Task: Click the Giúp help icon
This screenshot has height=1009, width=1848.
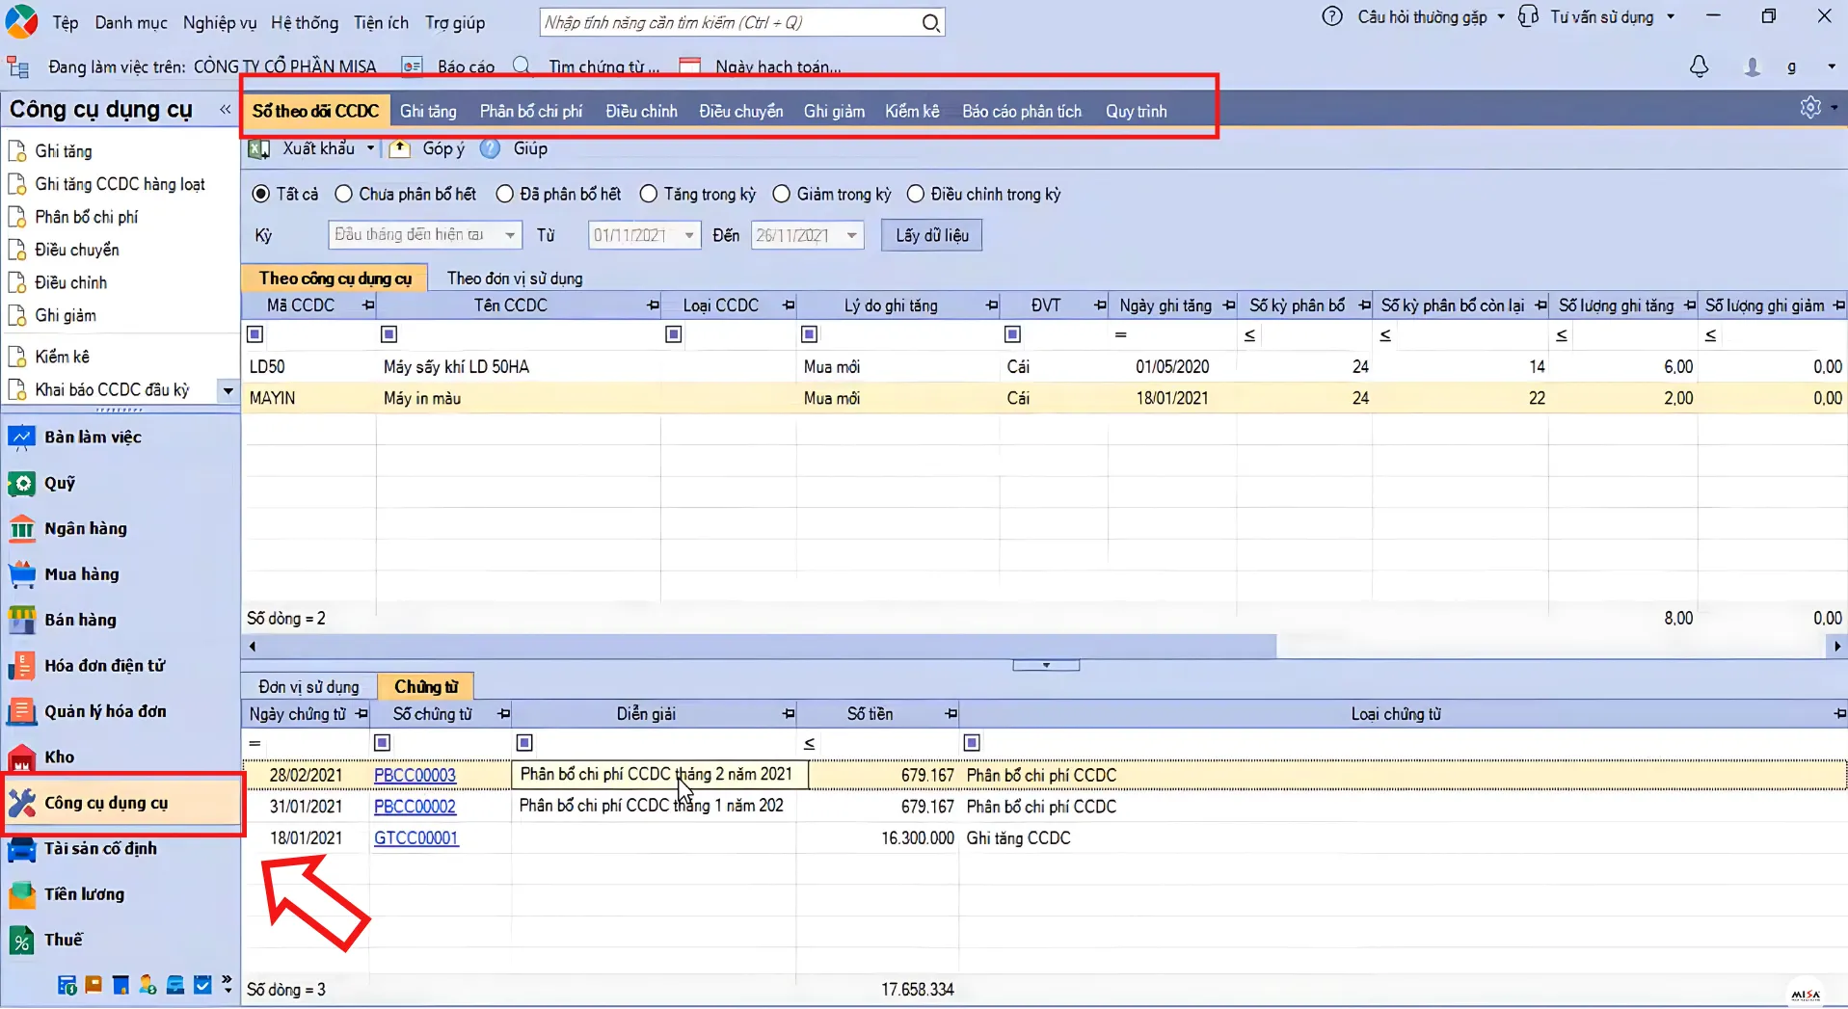Action: click(x=490, y=148)
